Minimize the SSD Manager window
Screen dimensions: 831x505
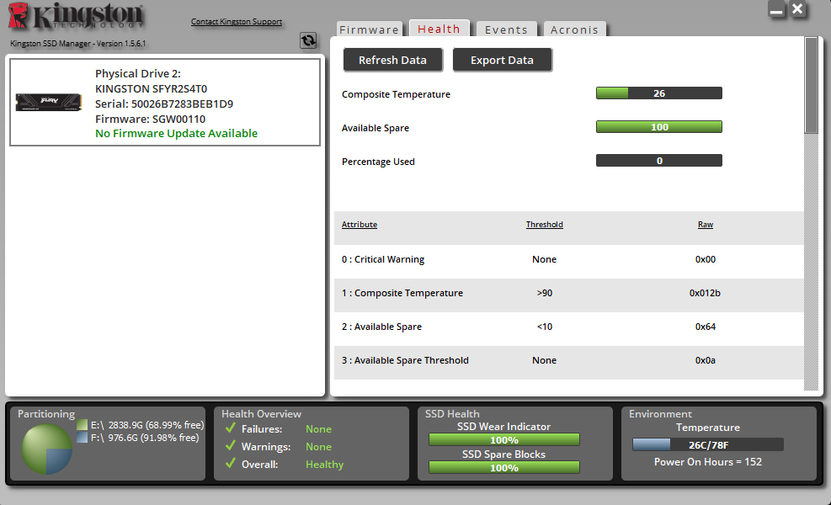pos(776,11)
